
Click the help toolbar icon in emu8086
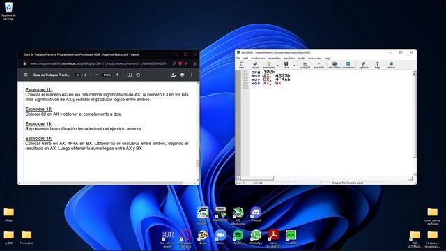tap(378, 65)
